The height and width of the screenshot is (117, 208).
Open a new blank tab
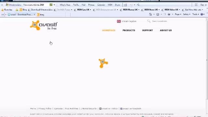point(68,15)
